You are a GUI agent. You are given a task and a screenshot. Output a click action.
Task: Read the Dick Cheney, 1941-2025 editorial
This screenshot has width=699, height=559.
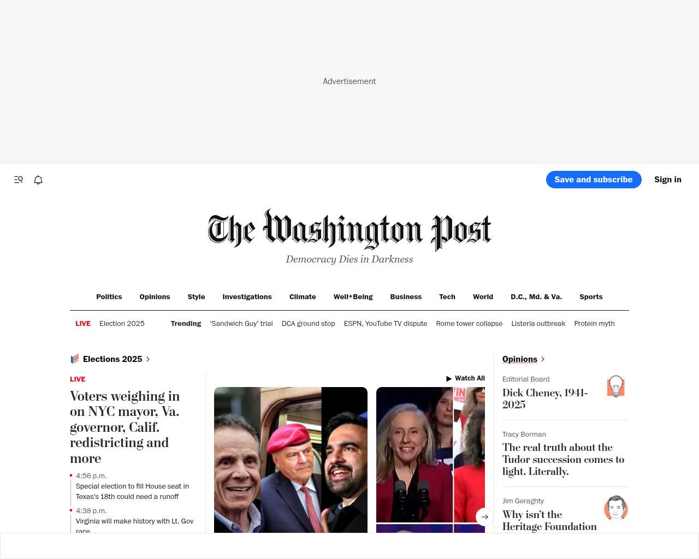(545, 399)
